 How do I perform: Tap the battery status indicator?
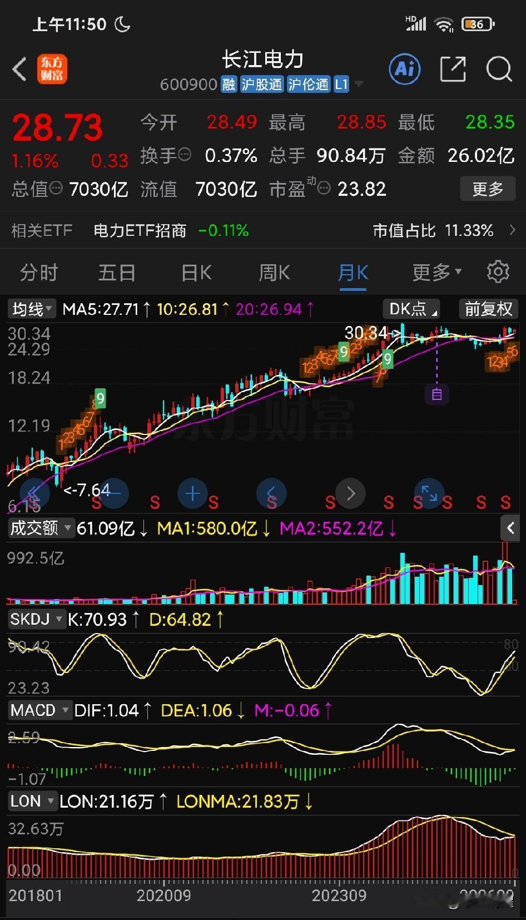pyautogui.click(x=479, y=24)
